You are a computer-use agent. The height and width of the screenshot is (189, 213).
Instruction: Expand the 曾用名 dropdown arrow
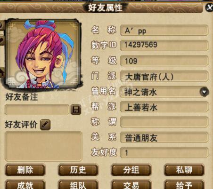point(204,92)
